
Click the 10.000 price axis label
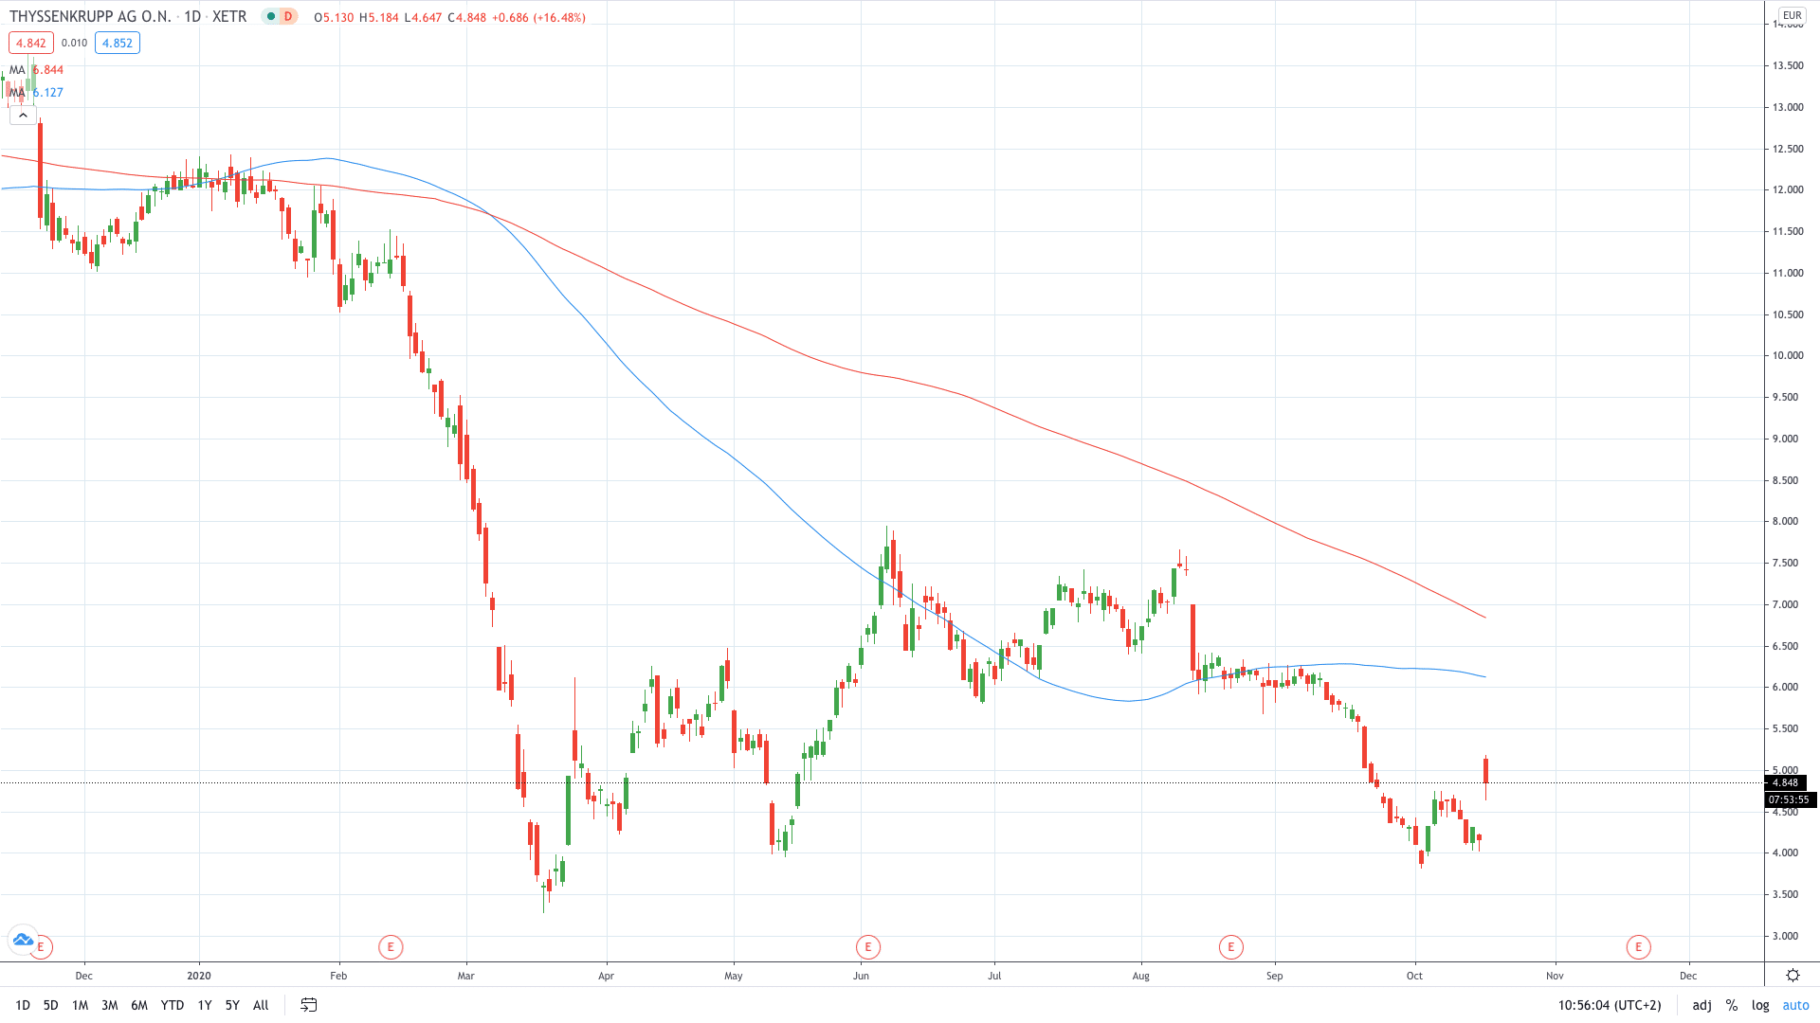[1788, 356]
